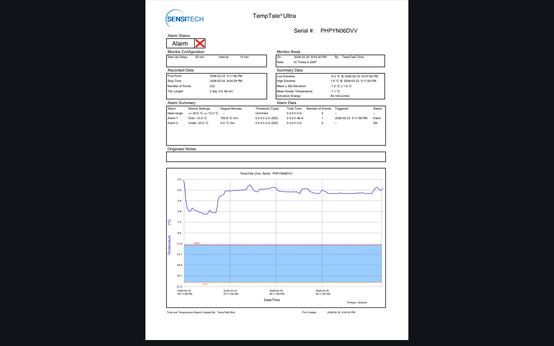
Task: Click the Monitor Configuration box
Action: (x=216, y=61)
